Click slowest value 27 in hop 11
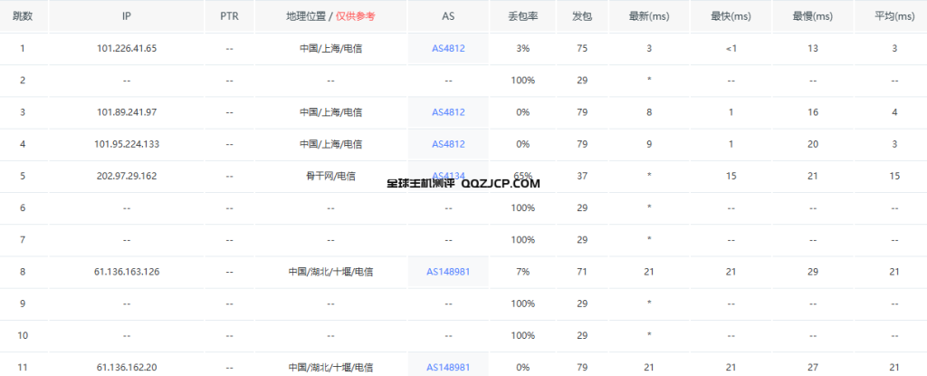Screen dimensions: 927x376 coord(813,368)
